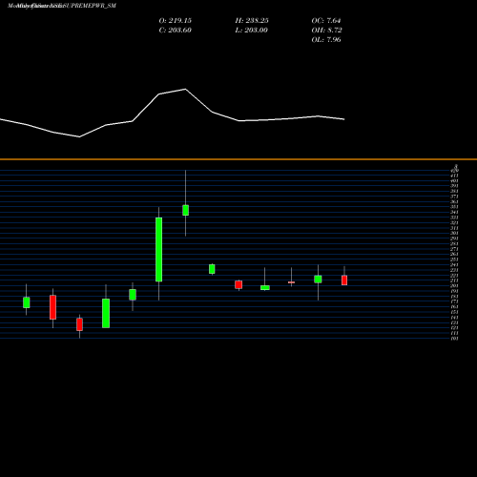The image size is (477, 477).
Task: Click the green candle with the highest wick
Action: pos(185,210)
